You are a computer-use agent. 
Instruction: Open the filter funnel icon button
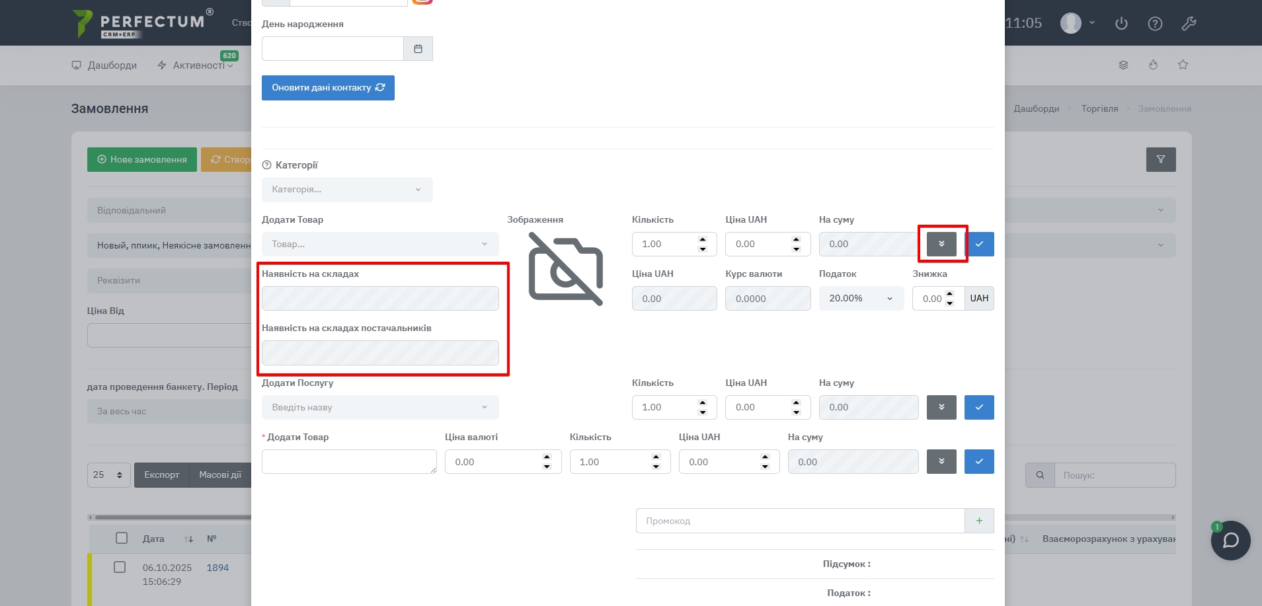(1160, 159)
